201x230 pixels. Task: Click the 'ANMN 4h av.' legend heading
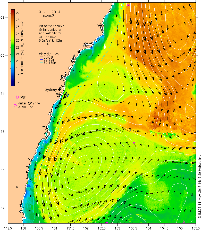(49, 54)
